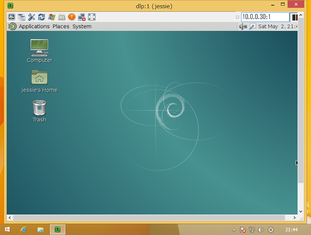Click the fullscreen arrows toolbar icon

coord(92,17)
